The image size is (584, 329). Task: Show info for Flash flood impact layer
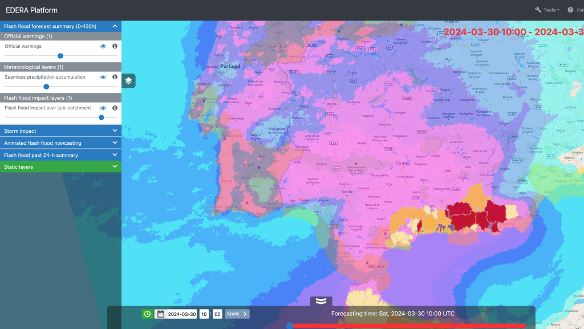pos(115,108)
